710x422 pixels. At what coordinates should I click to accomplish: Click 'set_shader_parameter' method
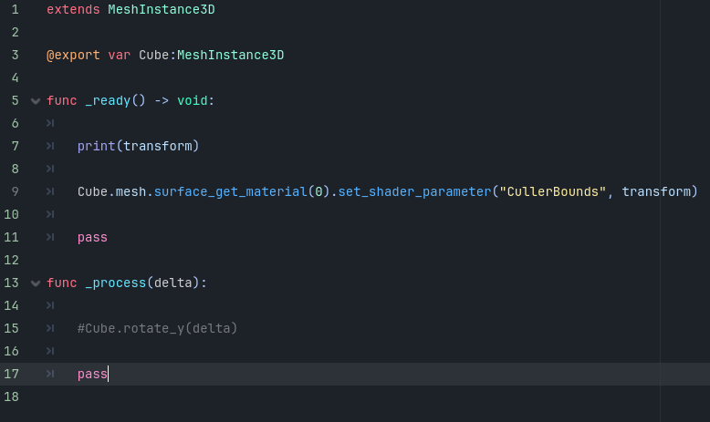tap(414, 191)
